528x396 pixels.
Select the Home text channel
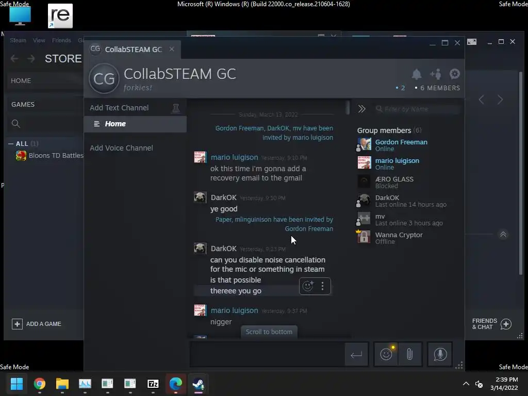click(x=135, y=124)
